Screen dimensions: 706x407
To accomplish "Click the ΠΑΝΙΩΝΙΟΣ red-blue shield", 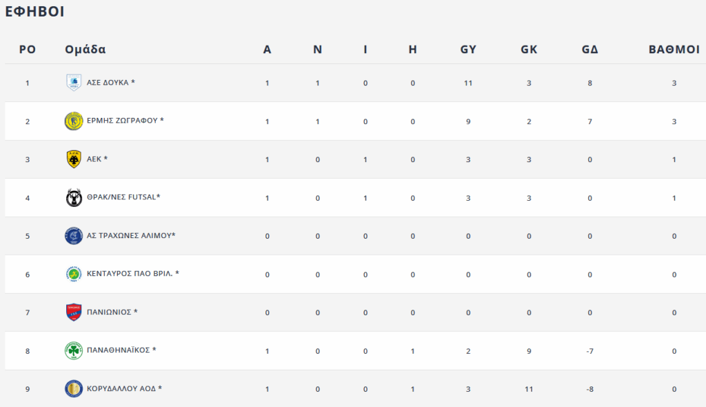I will pos(74,312).
